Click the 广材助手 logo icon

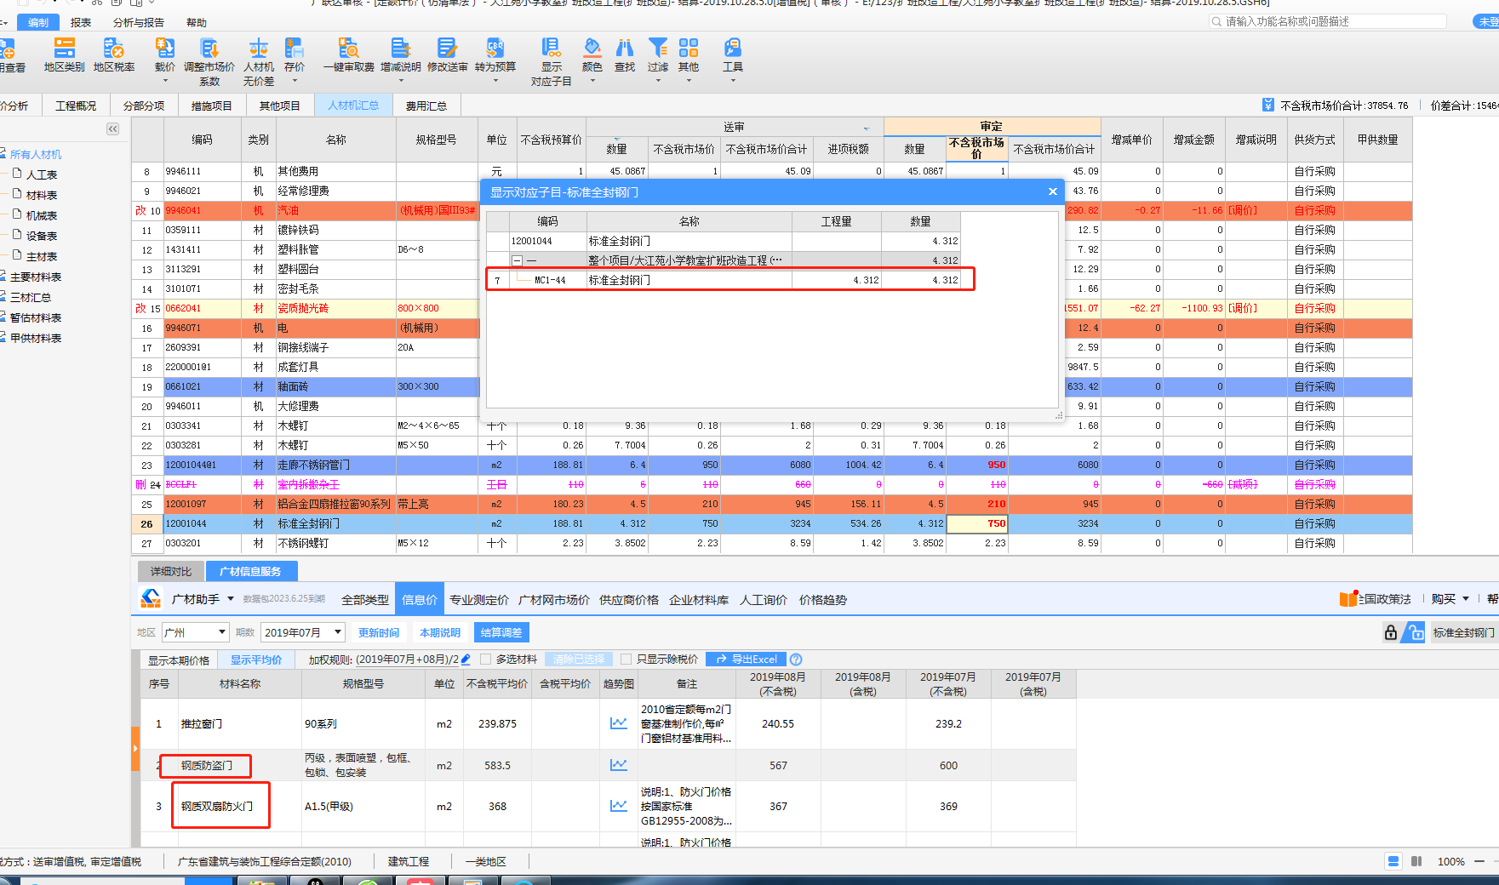click(x=151, y=598)
